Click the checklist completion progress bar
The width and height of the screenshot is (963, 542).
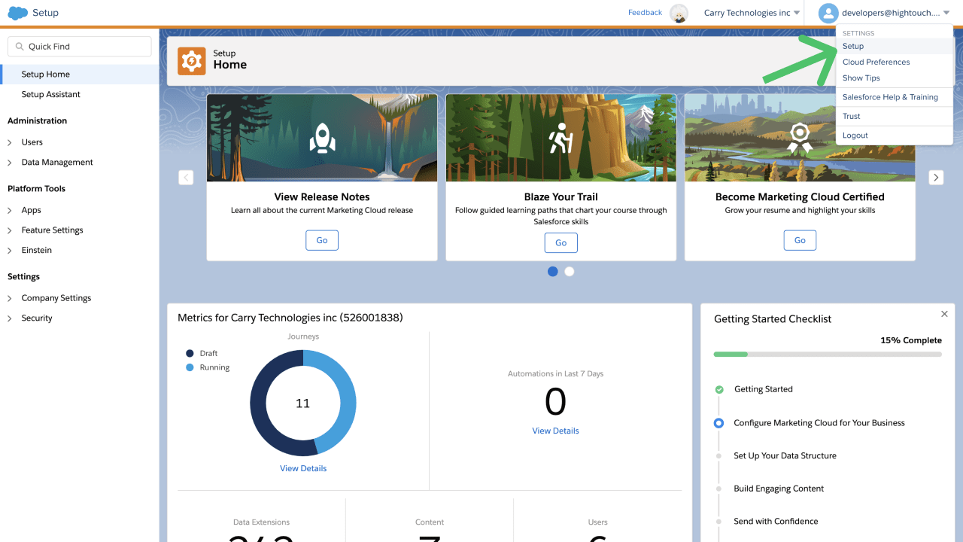point(828,354)
